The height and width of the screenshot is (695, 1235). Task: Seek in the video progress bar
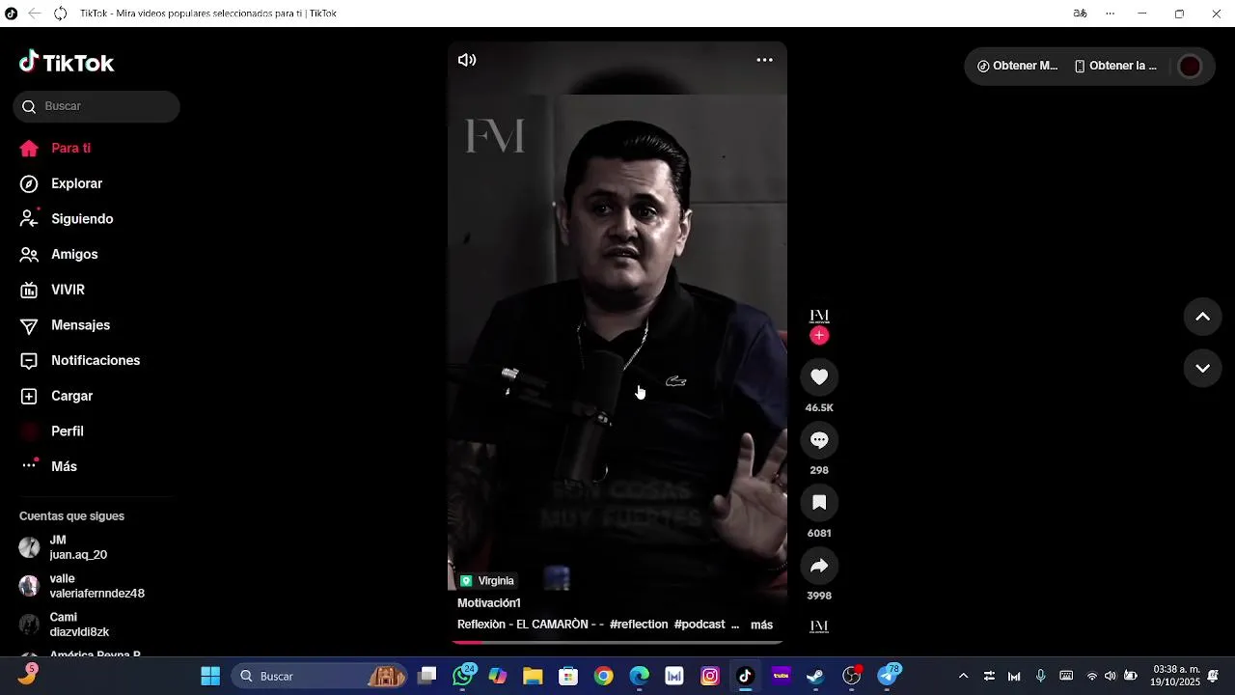(x=617, y=642)
